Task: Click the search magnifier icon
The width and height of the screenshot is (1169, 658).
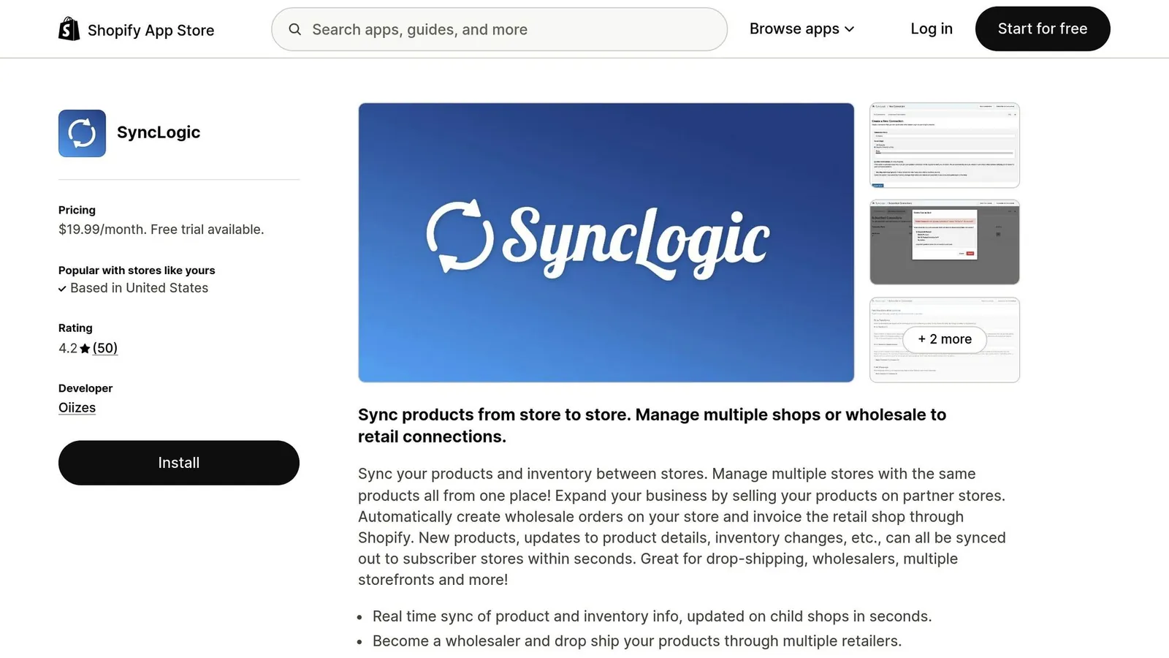Action: click(295, 29)
